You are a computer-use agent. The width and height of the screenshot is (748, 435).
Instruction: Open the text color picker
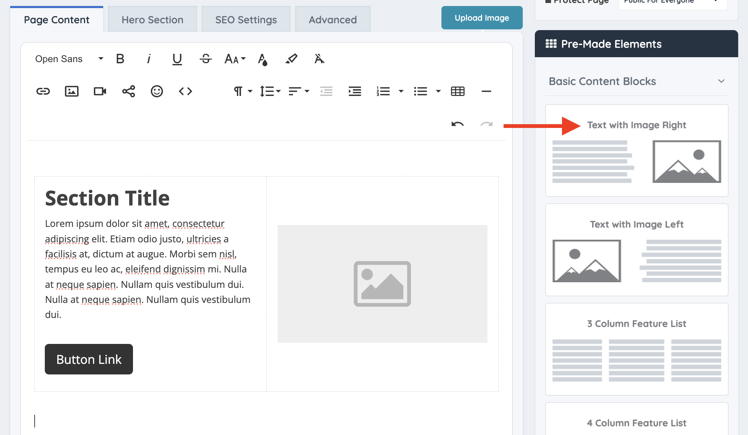click(x=263, y=59)
